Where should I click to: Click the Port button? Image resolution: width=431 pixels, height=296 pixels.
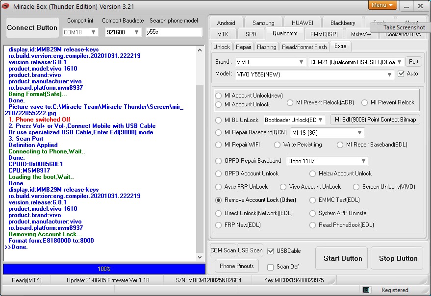(413, 62)
